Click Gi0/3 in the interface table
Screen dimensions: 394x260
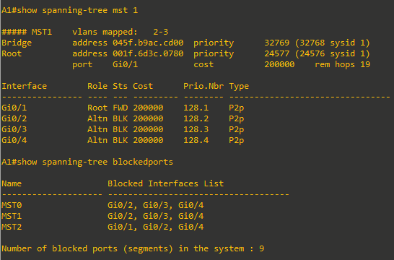pyautogui.click(x=14, y=129)
